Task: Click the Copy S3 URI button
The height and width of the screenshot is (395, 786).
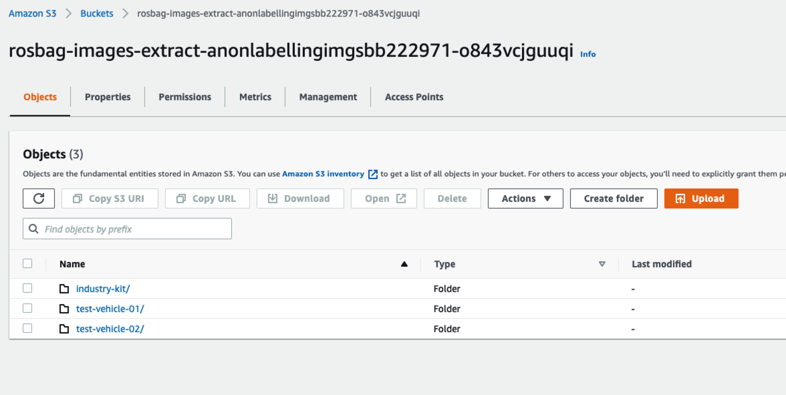Action: pos(110,199)
